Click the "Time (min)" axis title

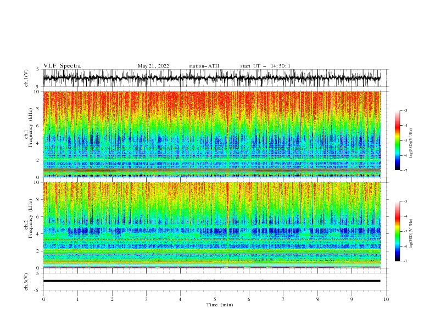click(220, 305)
